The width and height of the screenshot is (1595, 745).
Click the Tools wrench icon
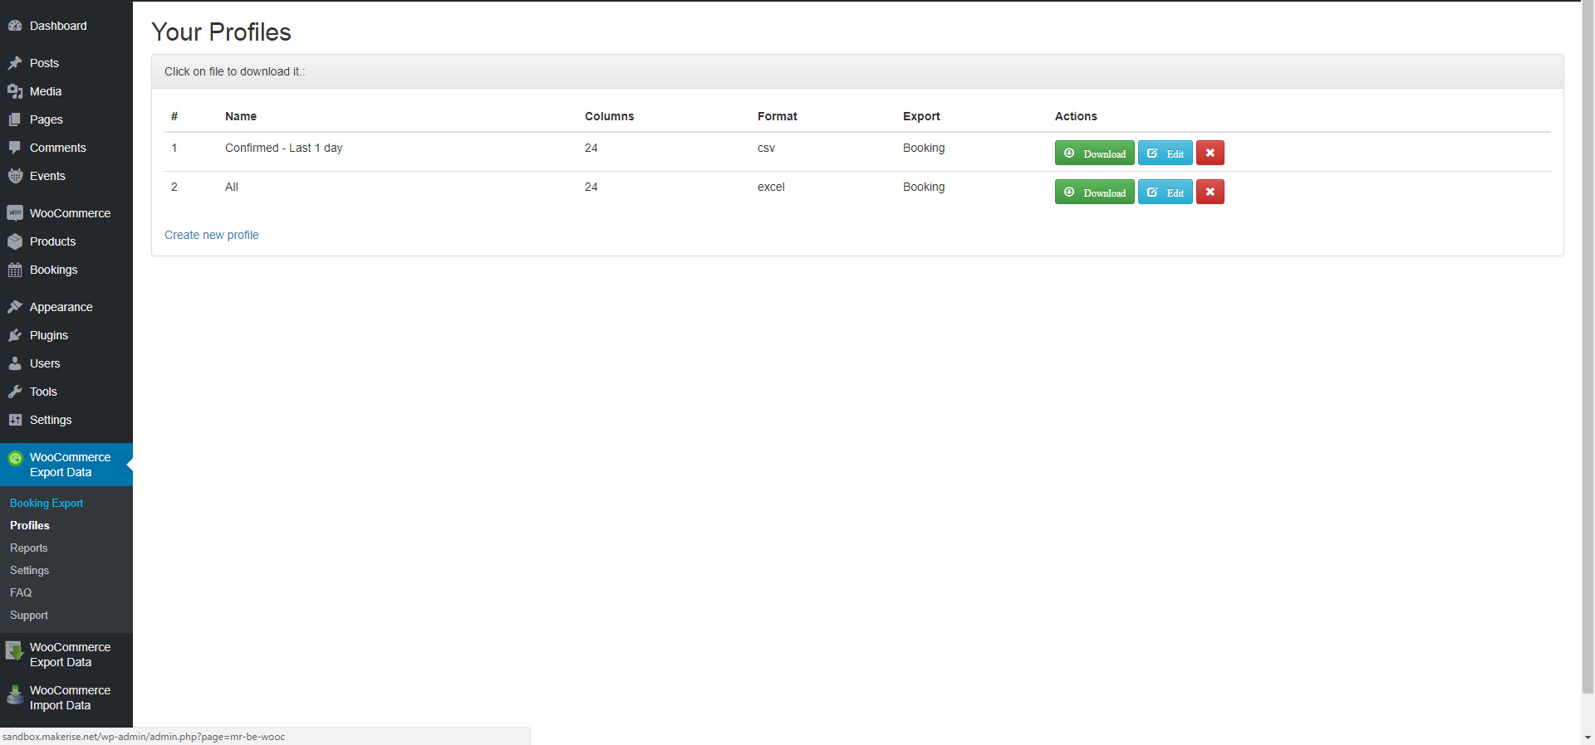[x=15, y=392]
